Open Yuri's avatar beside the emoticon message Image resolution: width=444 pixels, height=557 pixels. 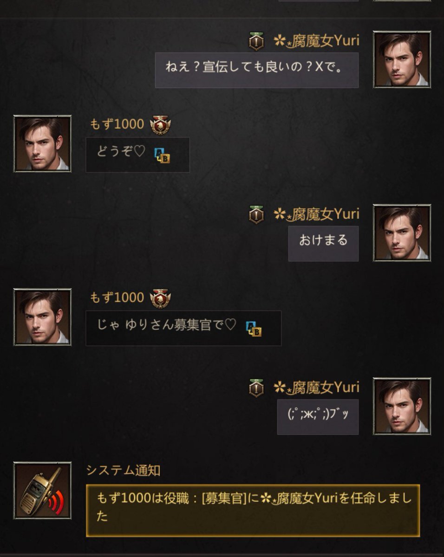tap(402, 406)
